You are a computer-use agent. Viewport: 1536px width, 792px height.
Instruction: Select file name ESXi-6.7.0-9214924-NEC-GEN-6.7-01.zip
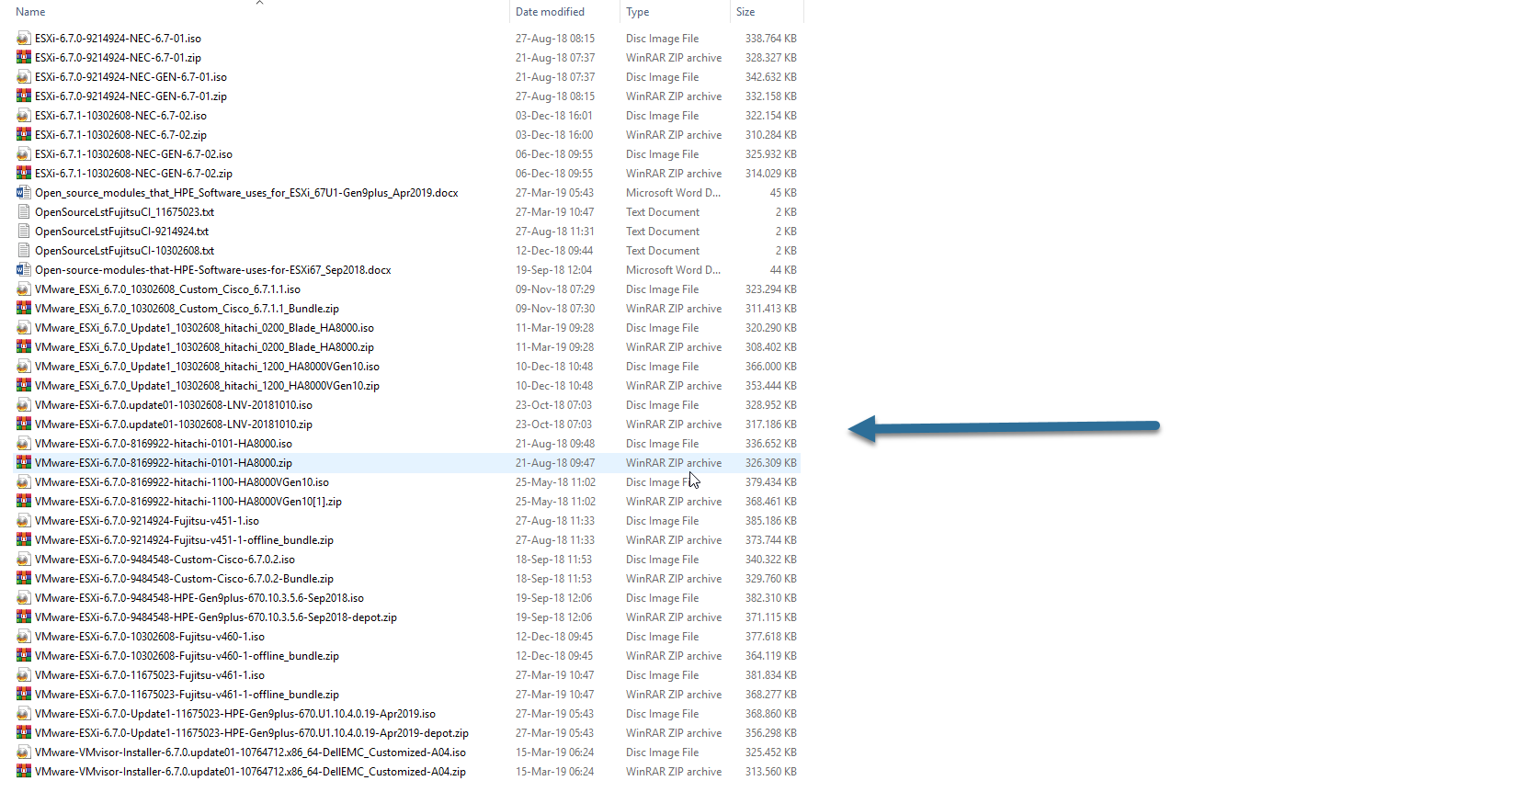coord(131,96)
